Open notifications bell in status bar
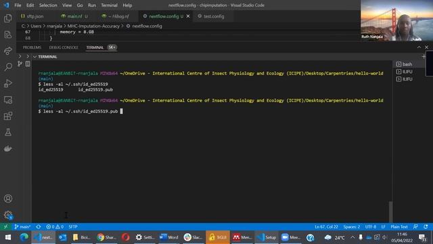The width and height of the screenshot is (433, 244). coord(426,226)
